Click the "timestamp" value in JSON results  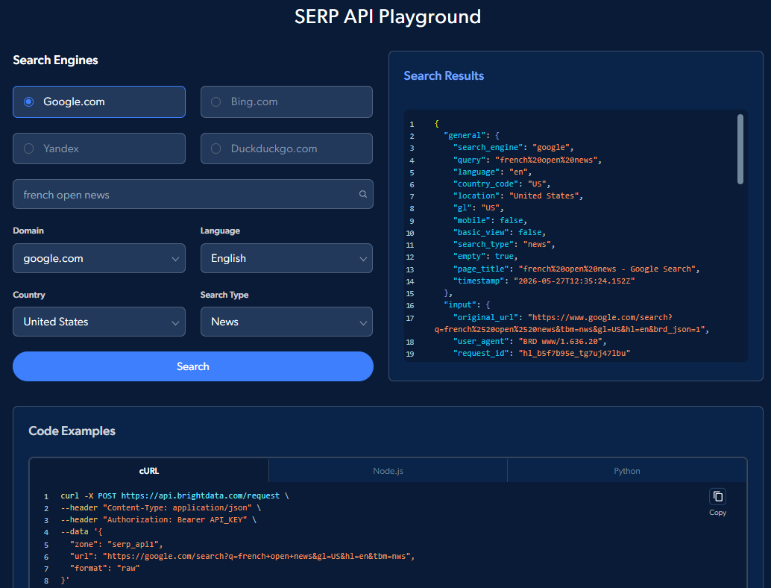(574, 281)
